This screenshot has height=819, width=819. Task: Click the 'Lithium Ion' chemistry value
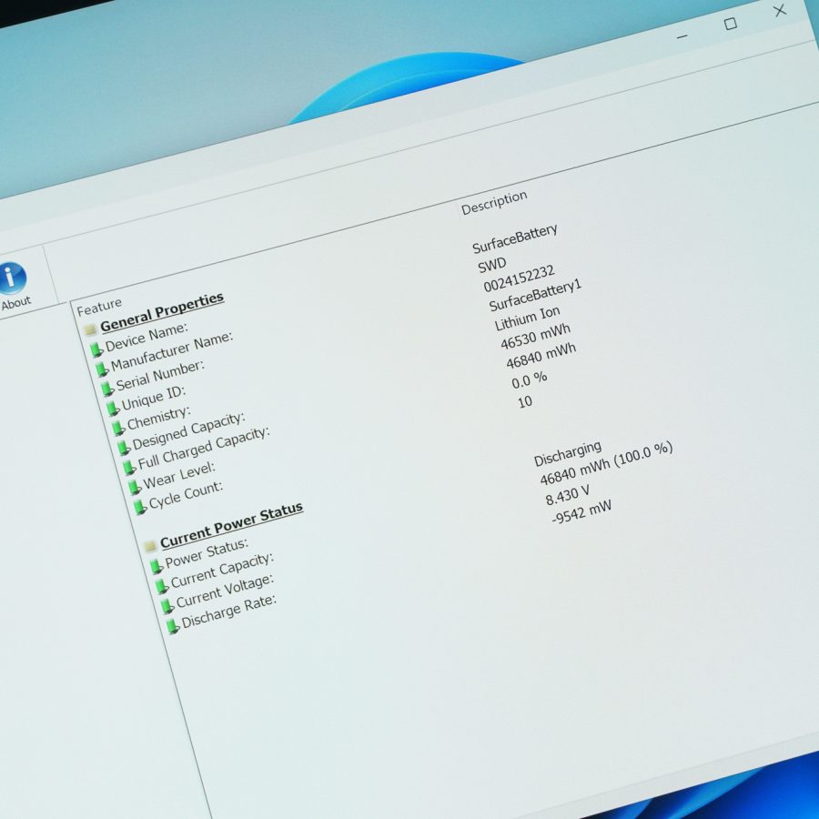[527, 318]
